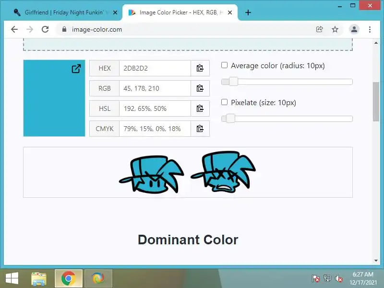Click the Dominant Color heading
The width and height of the screenshot is (384, 288).
[188, 240]
